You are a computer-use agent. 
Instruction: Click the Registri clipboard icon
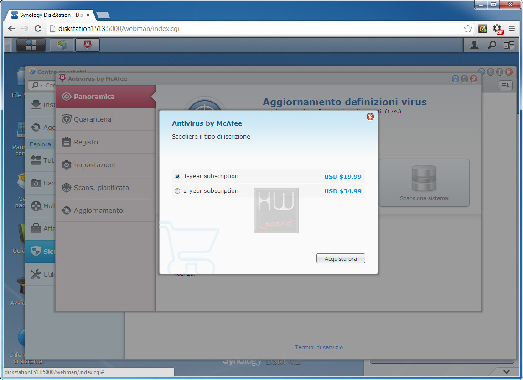pos(67,142)
